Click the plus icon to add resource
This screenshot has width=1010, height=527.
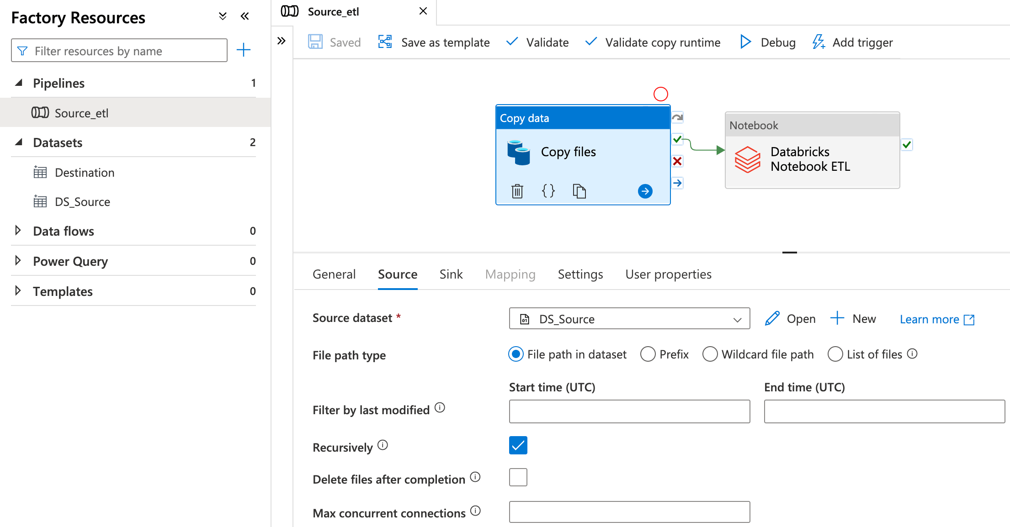coord(244,50)
